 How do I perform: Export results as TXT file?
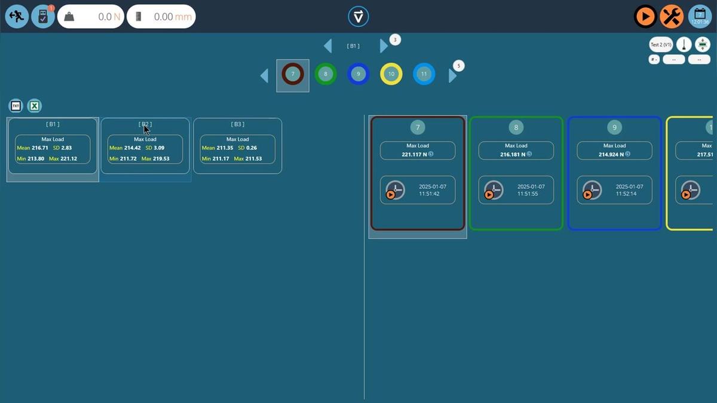pos(16,106)
